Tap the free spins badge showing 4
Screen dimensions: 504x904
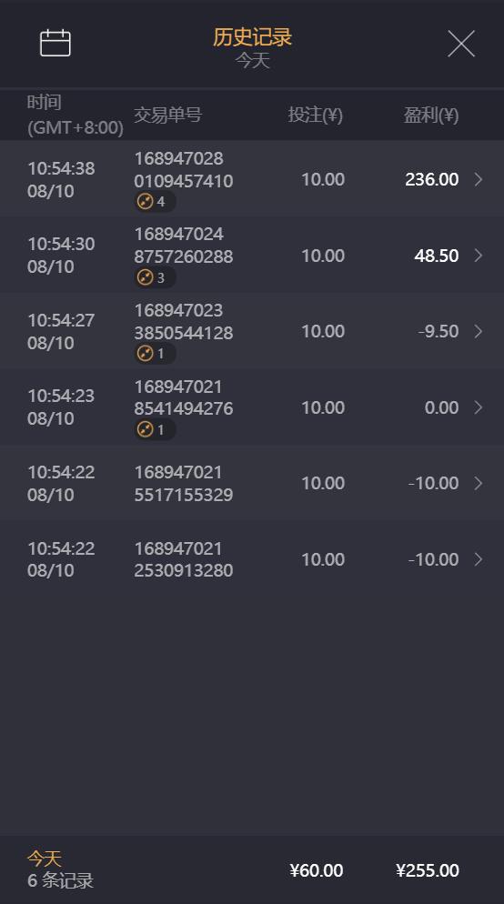click(155, 201)
